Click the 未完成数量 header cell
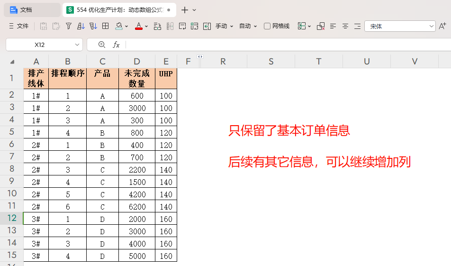Image resolution: width=451 pixels, height=266 pixels. tap(137, 78)
